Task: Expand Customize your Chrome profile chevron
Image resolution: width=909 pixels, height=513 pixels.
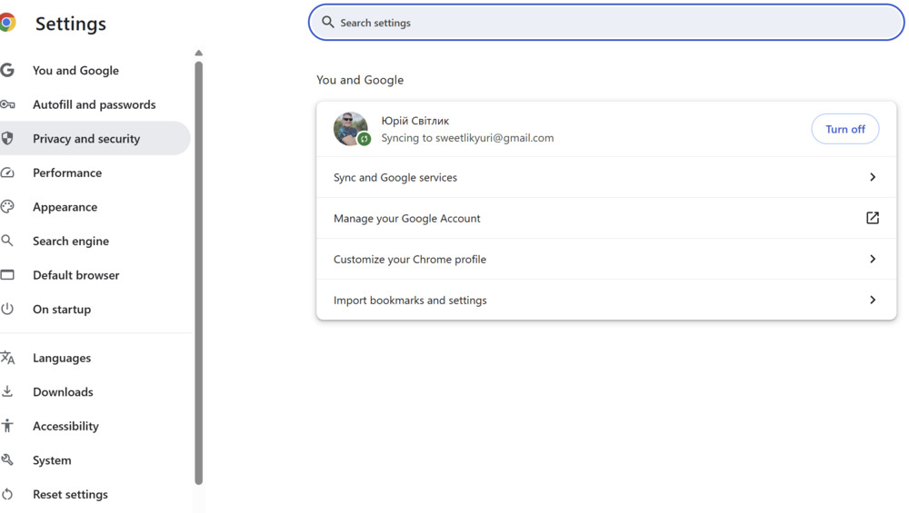Action: pyautogui.click(x=873, y=259)
